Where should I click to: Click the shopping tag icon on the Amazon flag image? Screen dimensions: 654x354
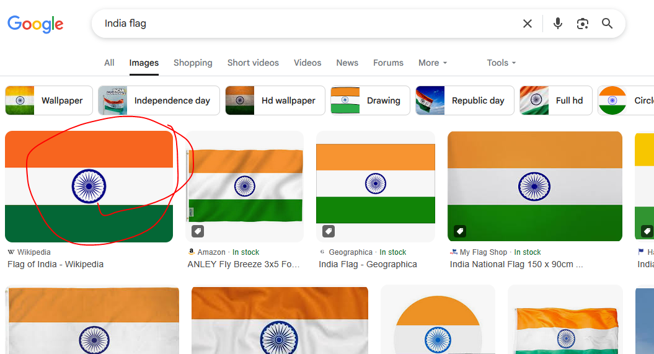[198, 231]
